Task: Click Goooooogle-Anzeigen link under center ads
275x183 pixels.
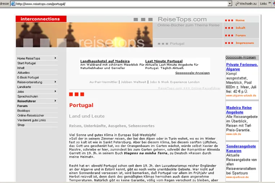Action: point(192,73)
